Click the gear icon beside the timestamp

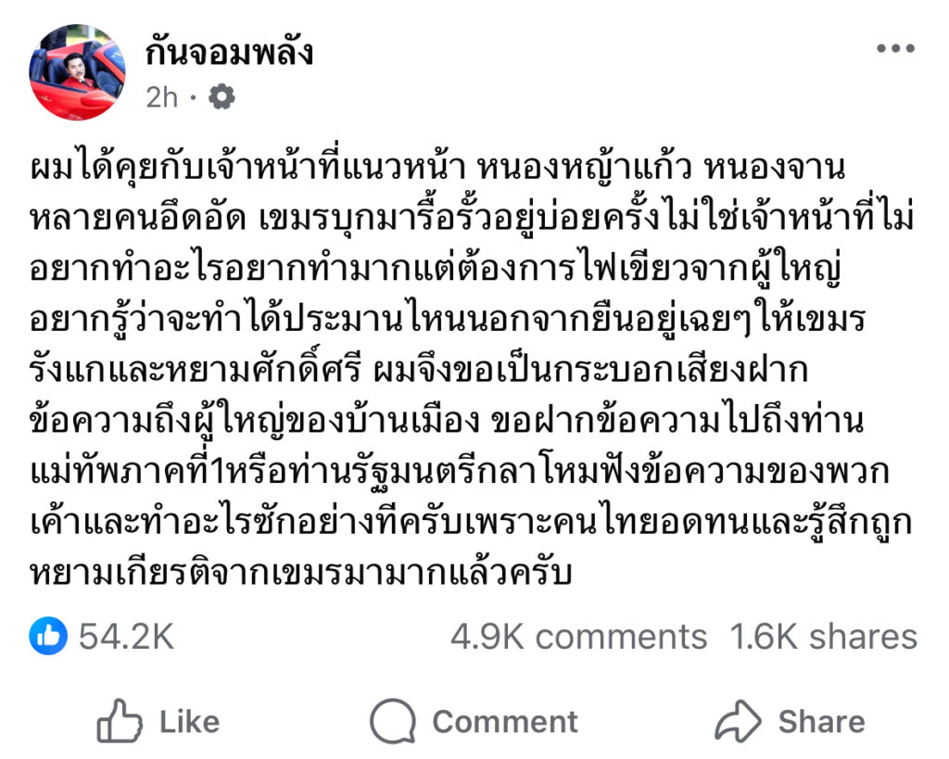(x=221, y=96)
